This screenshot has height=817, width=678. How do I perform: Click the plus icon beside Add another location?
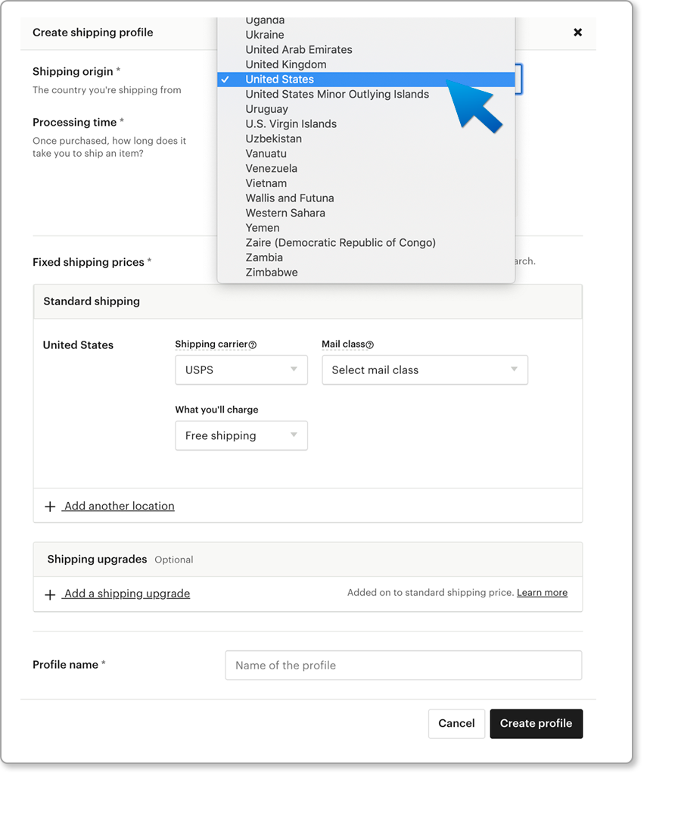click(x=50, y=506)
